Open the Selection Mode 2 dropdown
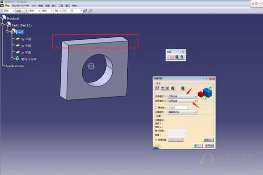This screenshot has width=263, height=175. click(x=183, y=101)
